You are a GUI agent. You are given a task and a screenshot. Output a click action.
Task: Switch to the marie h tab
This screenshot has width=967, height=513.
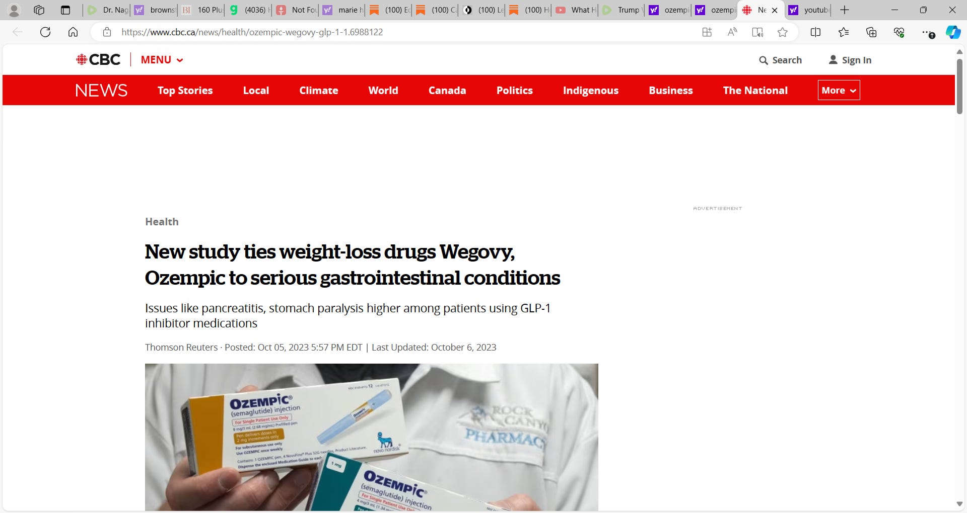tap(343, 10)
